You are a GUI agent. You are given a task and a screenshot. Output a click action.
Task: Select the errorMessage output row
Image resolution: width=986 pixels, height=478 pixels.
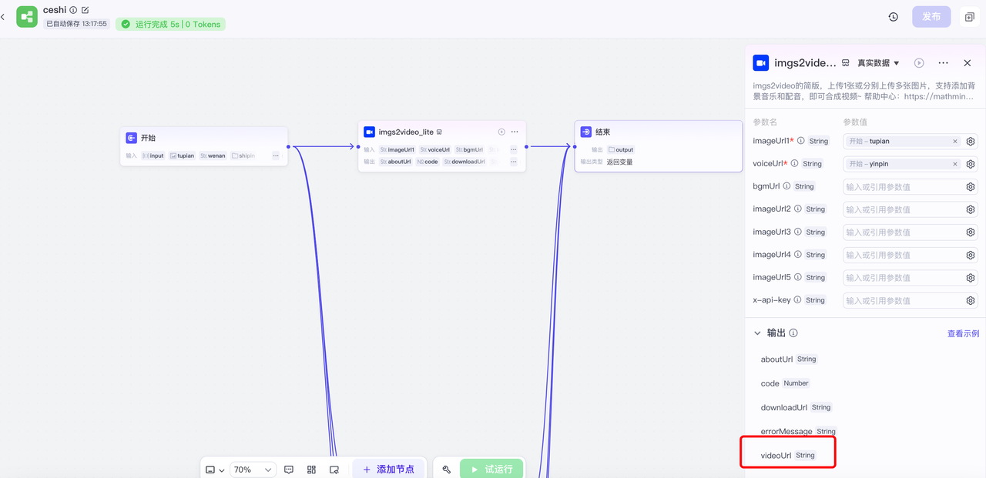coord(799,432)
